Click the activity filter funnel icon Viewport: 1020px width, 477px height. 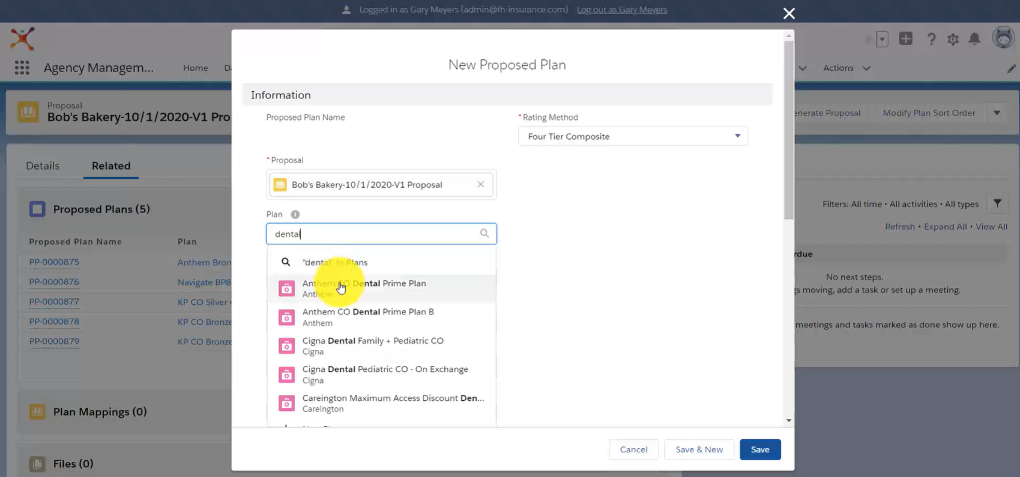997,204
